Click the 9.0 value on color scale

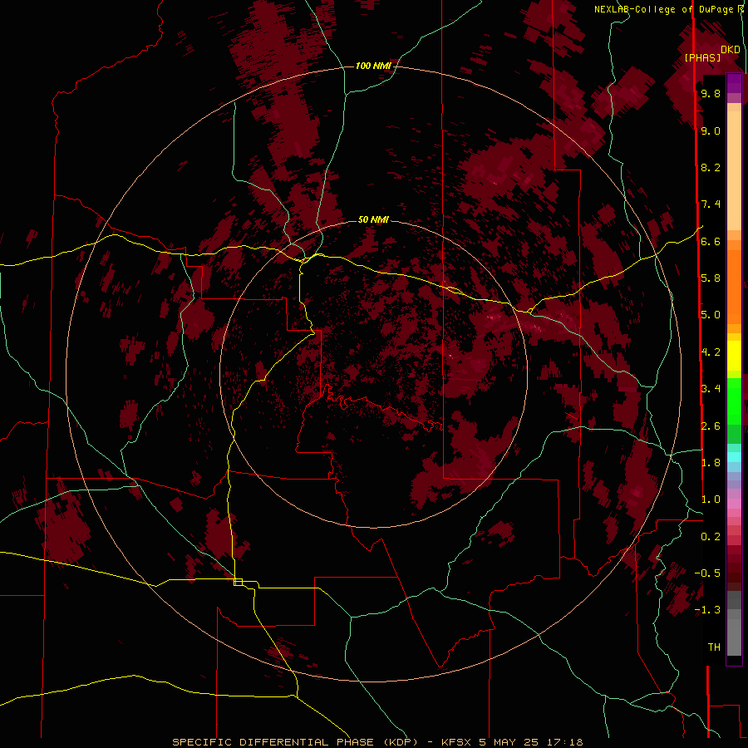coord(711,130)
